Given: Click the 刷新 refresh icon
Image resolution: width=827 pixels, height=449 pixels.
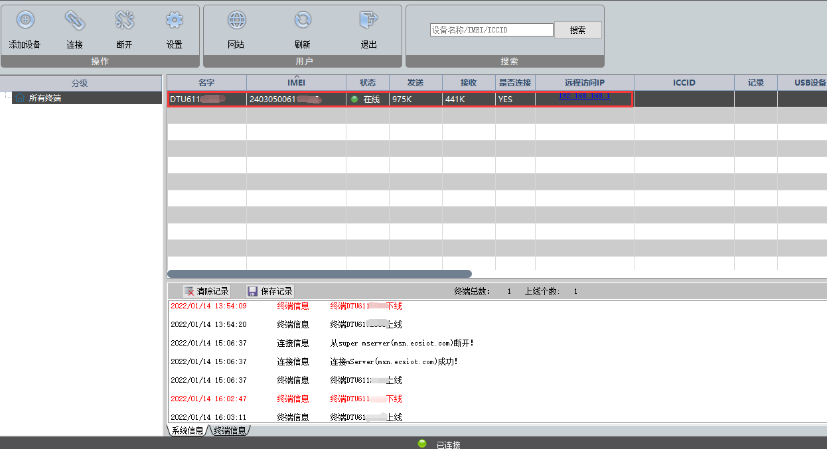Looking at the screenshot, I should (303, 21).
